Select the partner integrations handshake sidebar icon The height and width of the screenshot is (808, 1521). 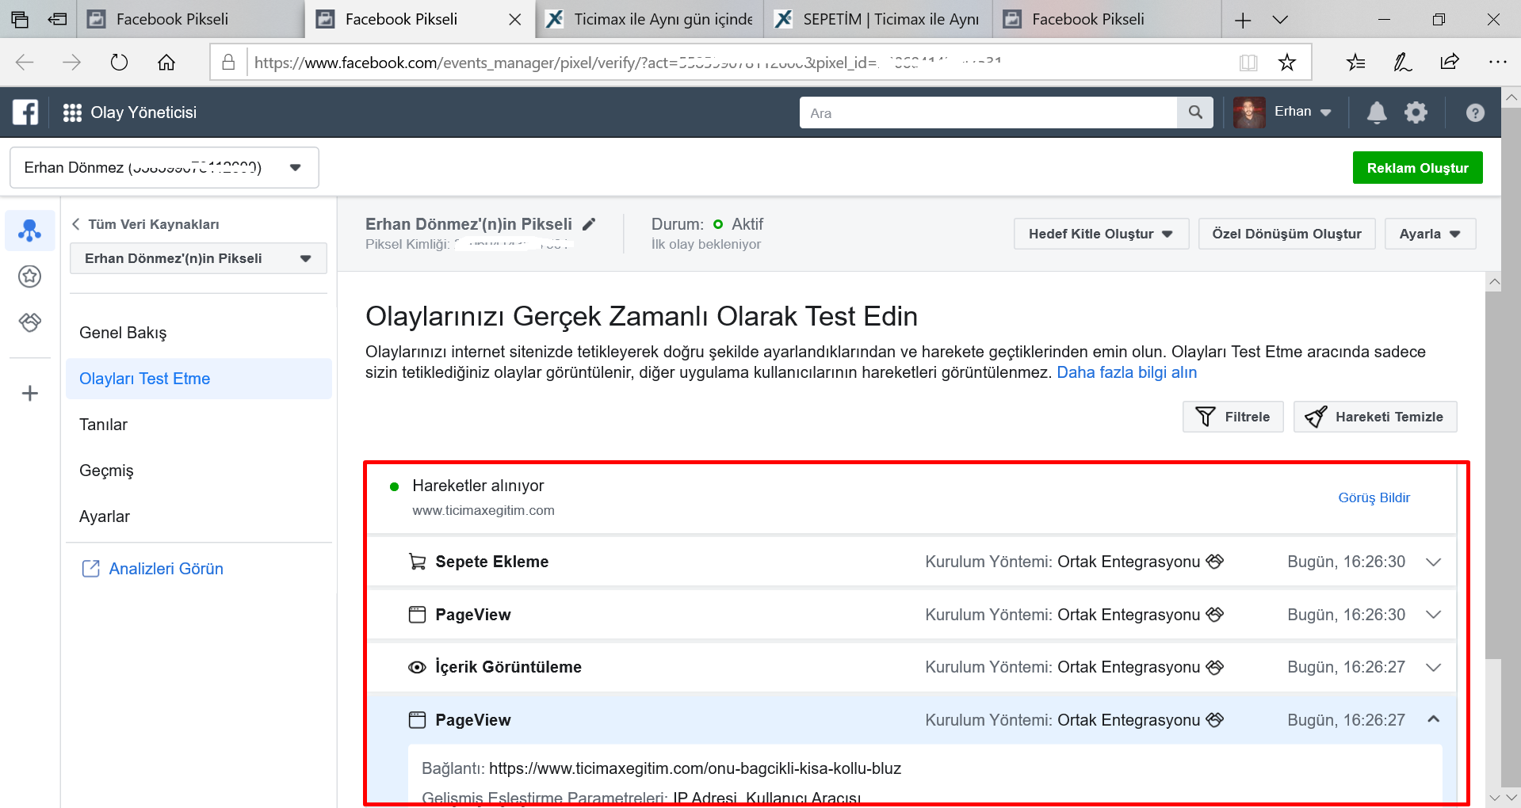[x=30, y=322]
